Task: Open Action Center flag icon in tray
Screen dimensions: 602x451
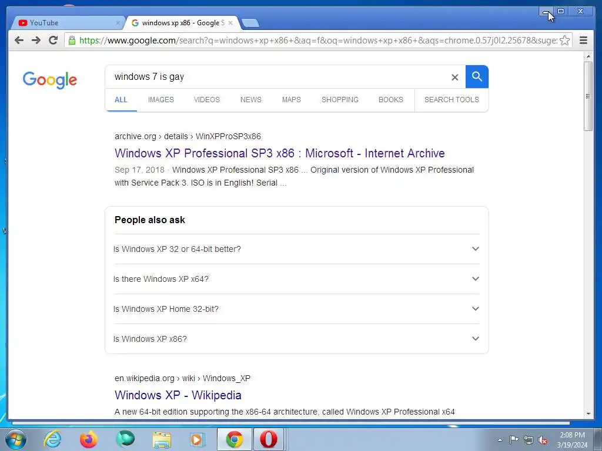Action: click(x=514, y=440)
